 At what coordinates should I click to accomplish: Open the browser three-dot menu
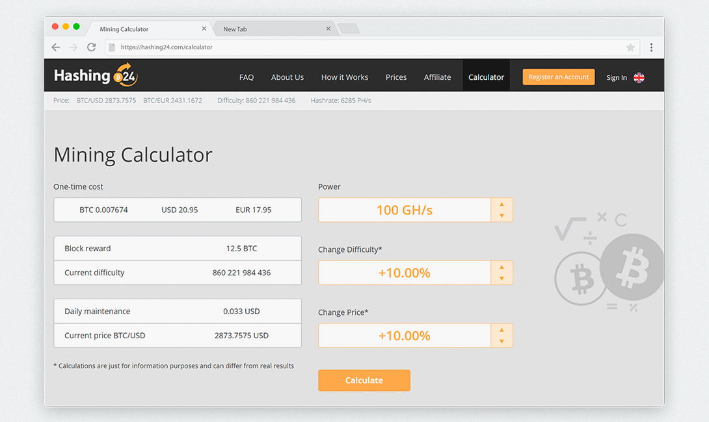tap(651, 47)
